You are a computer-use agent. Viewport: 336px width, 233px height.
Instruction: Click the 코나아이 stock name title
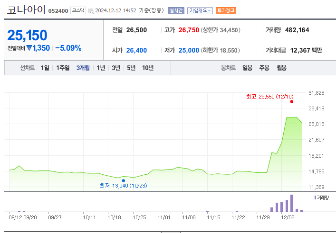coord(26,10)
